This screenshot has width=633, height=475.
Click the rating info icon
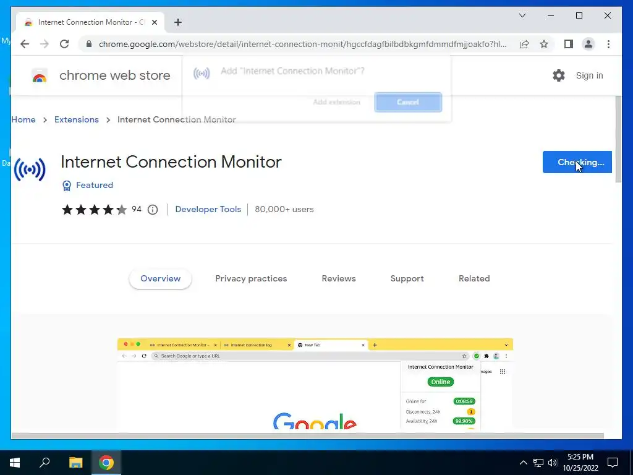click(153, 210)
